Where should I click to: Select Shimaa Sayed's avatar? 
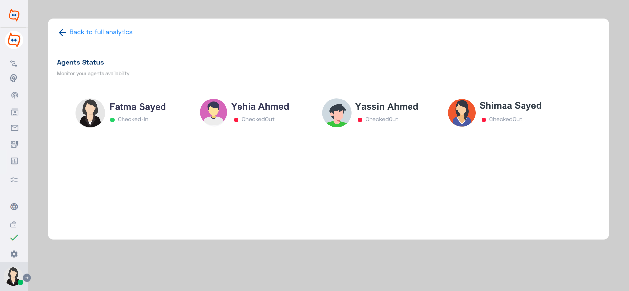tap(462, 113)
